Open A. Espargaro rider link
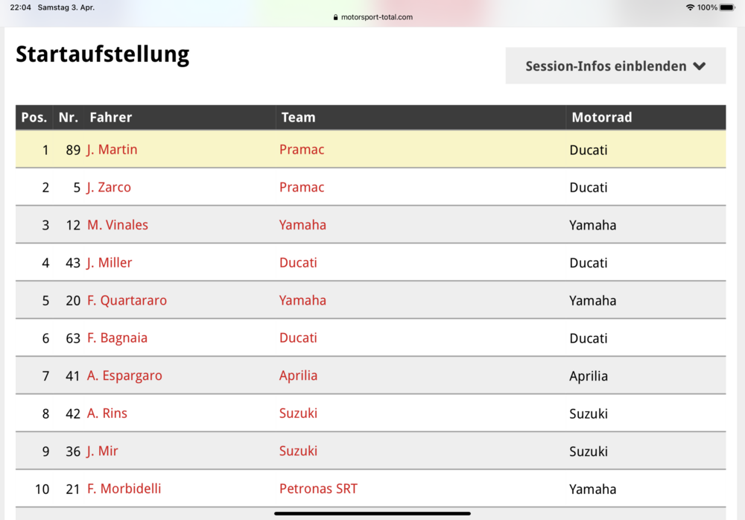This screenshot has width=745, height=520. (124, 375)
